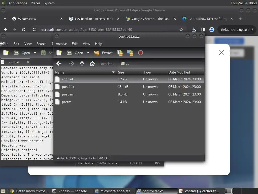Switch to bash Konsole in taskbar
258x194 pixels.
[72, 191]
